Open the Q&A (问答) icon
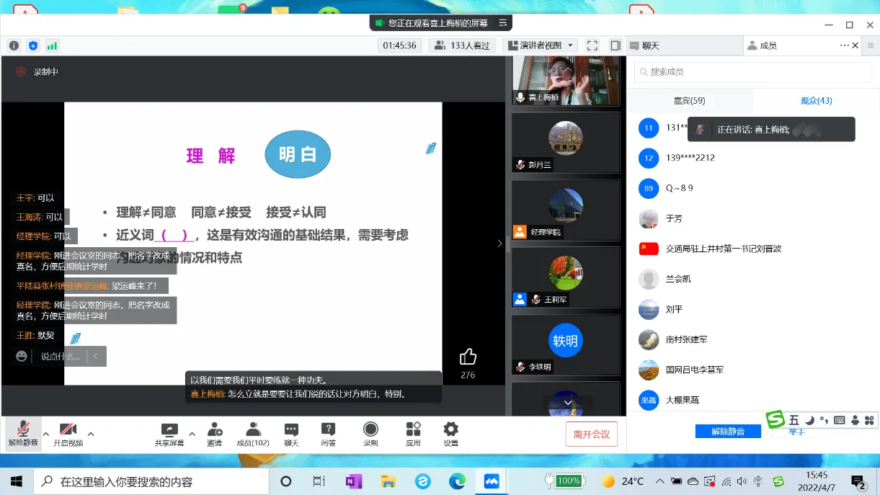This screenshot has width=880, height=495. tap(328, 434)
